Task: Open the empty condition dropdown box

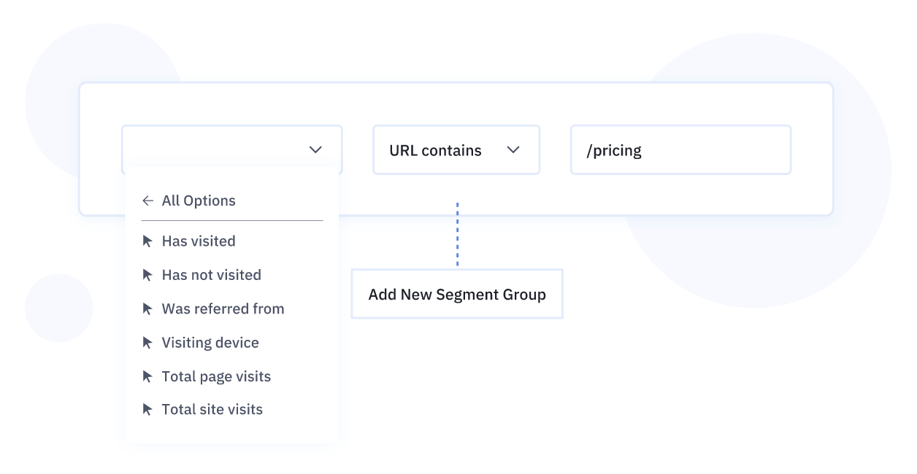Action: 219,149
